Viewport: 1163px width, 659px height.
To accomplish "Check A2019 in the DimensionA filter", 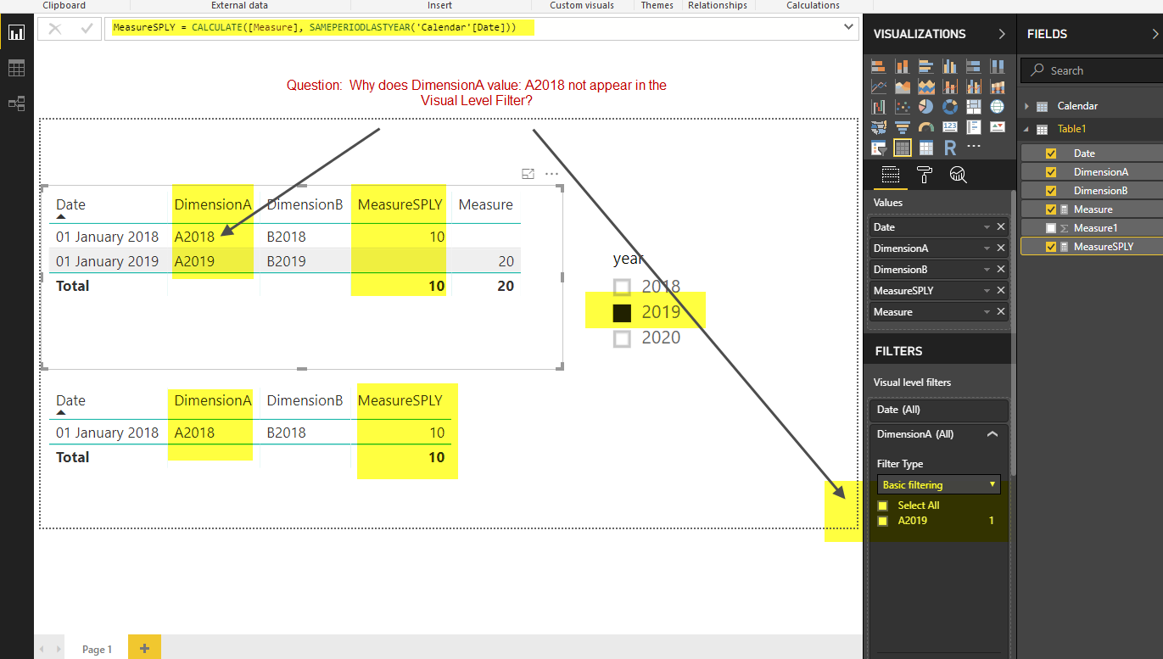I will [x=882, y=521].
